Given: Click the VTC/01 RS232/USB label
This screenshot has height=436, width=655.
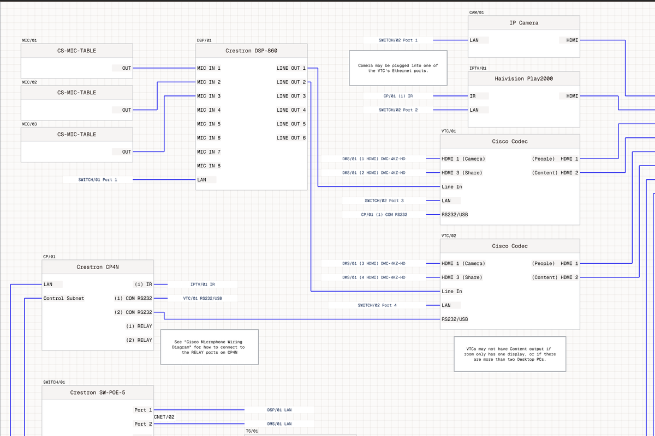Looking at the screenshot, I should coord(203,299).
